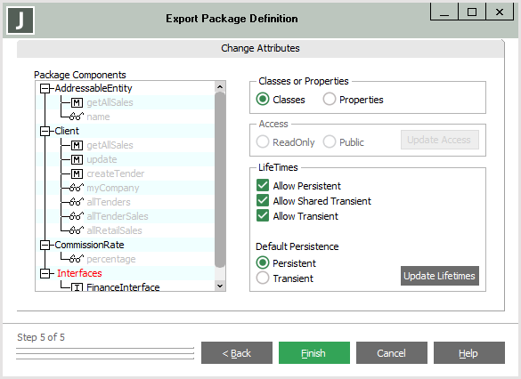Click the method icon beside createTender
Image resolution: width=521 pixels, height=379 pixels.
coord(77,173)
